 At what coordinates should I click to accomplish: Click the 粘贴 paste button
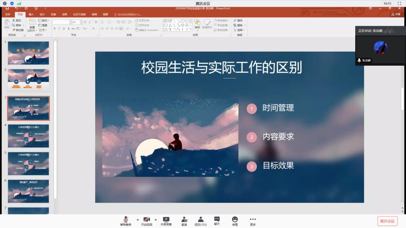coord(7,24)
